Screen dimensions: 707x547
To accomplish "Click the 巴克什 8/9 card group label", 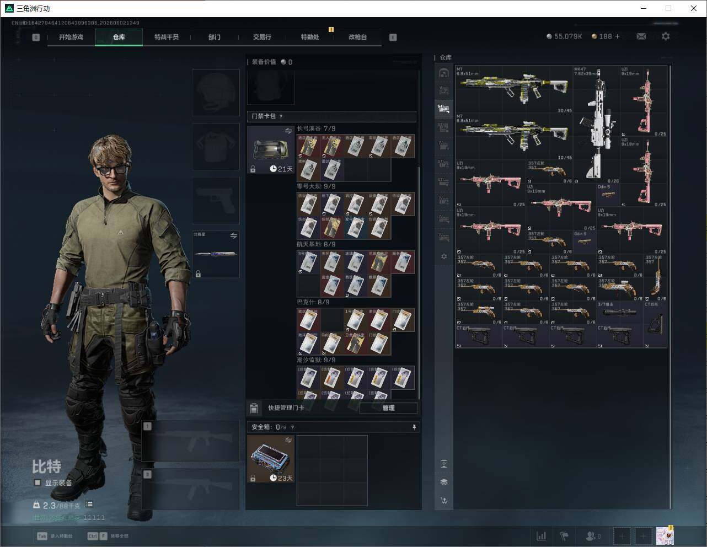I will coord(313,302).
